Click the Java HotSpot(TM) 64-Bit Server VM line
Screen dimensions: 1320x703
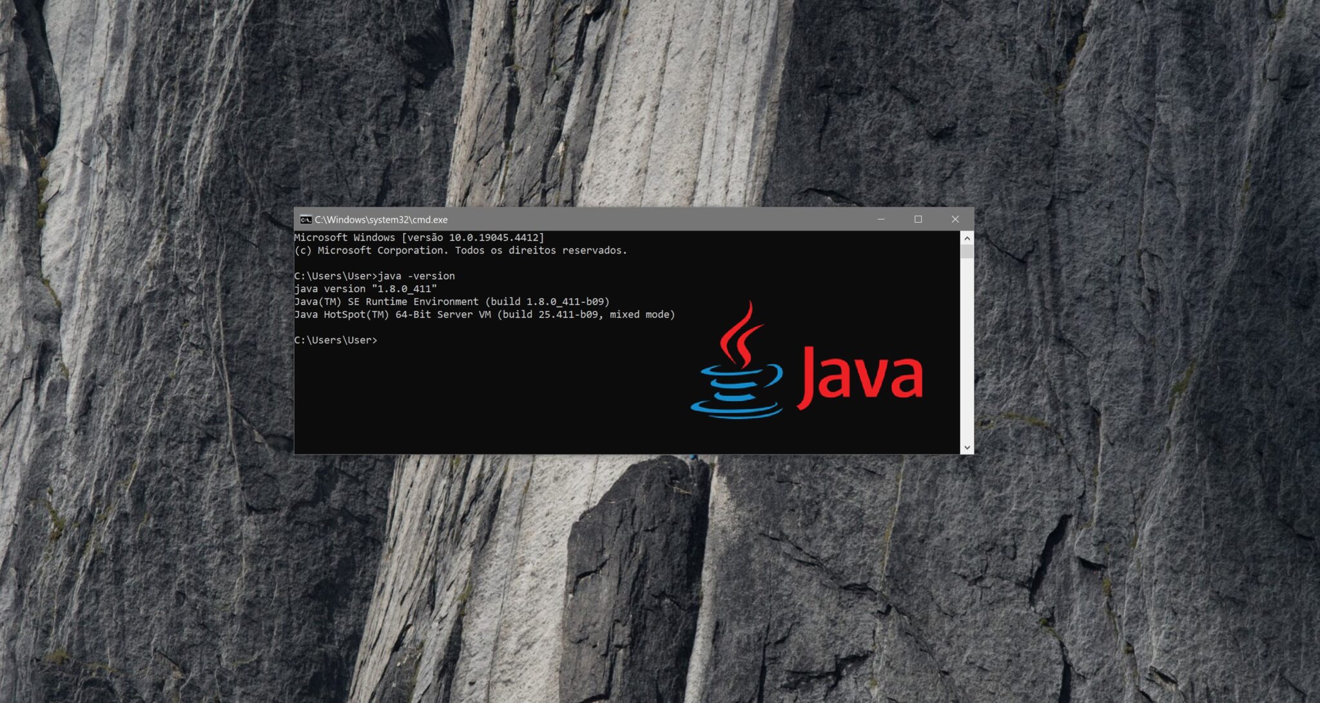coord(485,314)
